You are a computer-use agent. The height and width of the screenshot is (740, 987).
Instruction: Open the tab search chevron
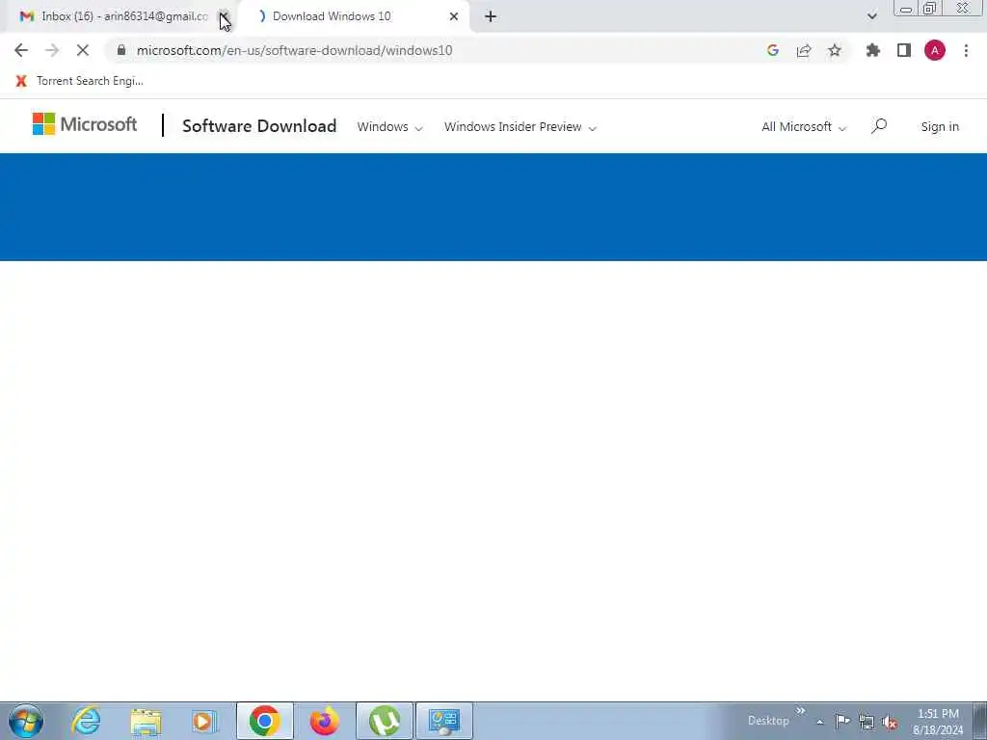[871, 16]
